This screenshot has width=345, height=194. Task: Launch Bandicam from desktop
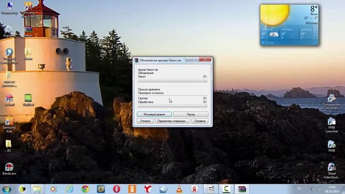point(9,169)
